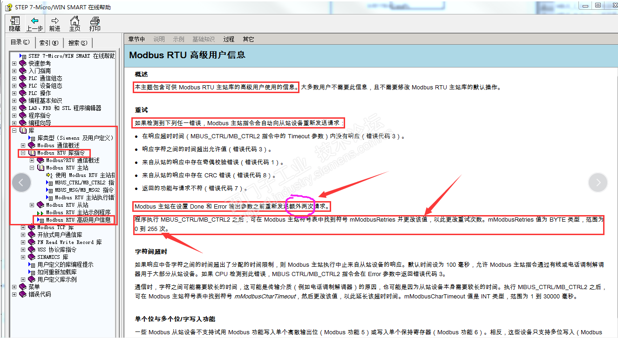This screenshot has height=338, width=618.
Task: Click the 示例 topic bar item
Action: point(179,39)
